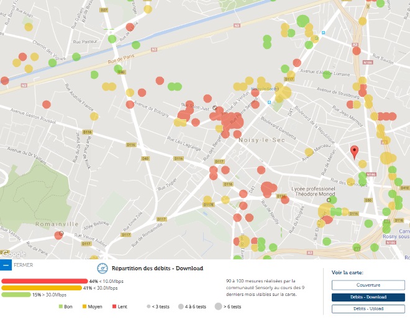Click the red location pin marker
The height and width of the screenshot is (322, 410).
tap(355, 152)
